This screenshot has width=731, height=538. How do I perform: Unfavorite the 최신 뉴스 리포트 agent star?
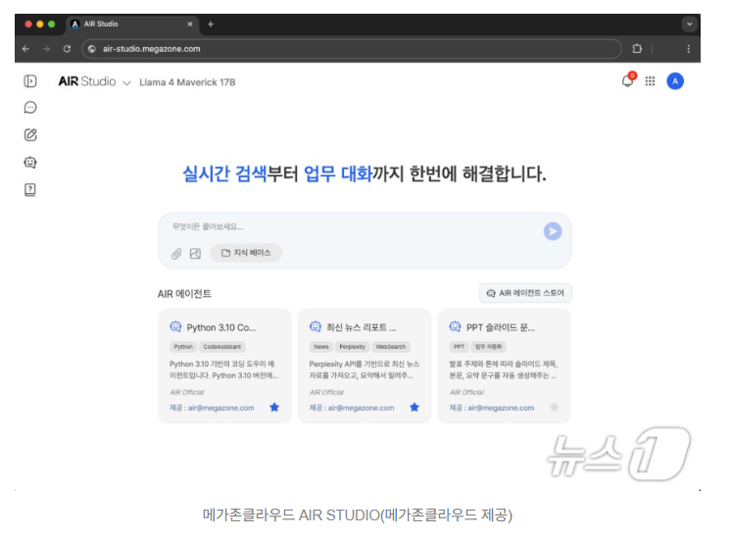tap(414, 408)
